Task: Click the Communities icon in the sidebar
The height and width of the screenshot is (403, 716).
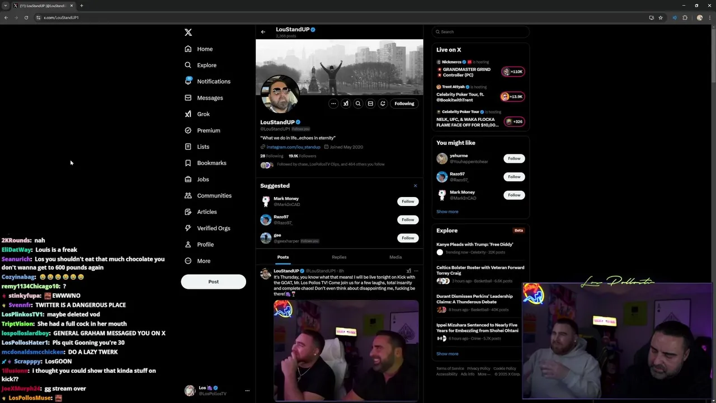Action: coord(188,195)
